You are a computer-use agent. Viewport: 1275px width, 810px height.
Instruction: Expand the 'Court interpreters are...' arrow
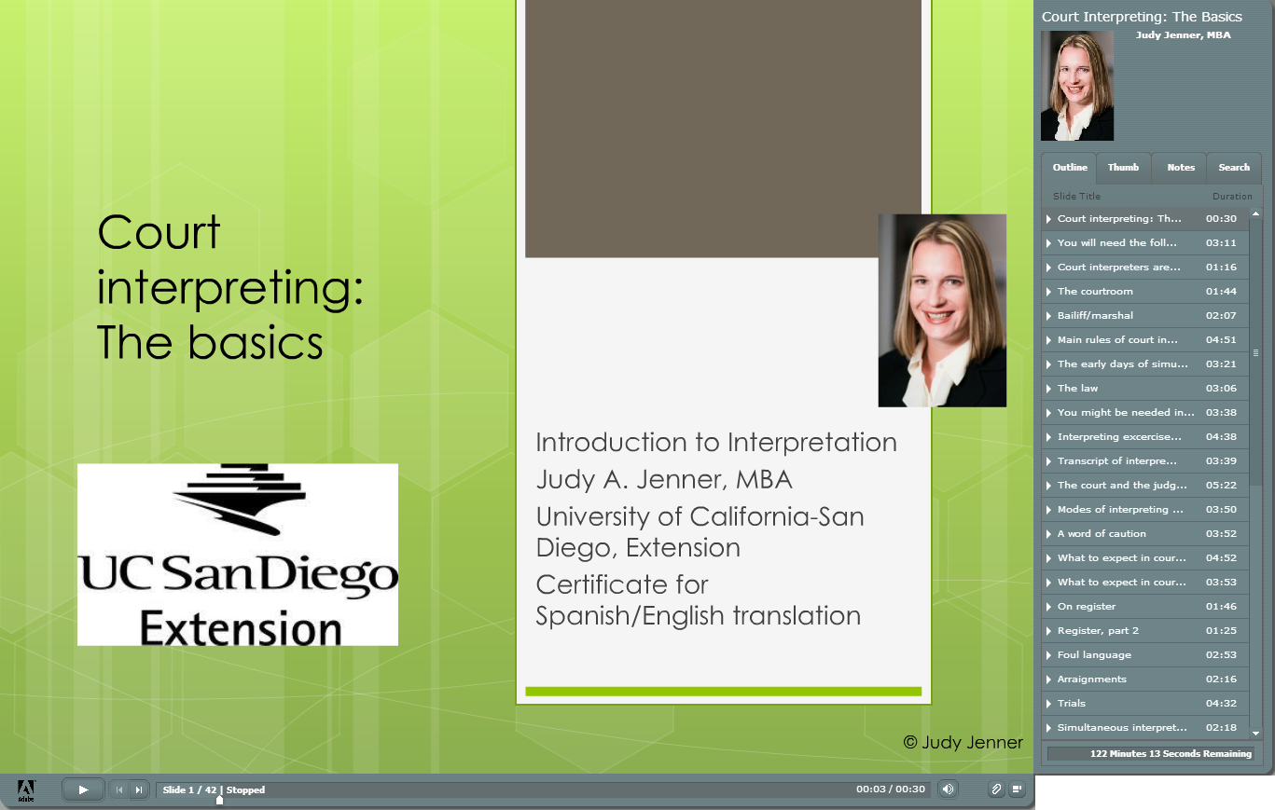(1049, 268)
